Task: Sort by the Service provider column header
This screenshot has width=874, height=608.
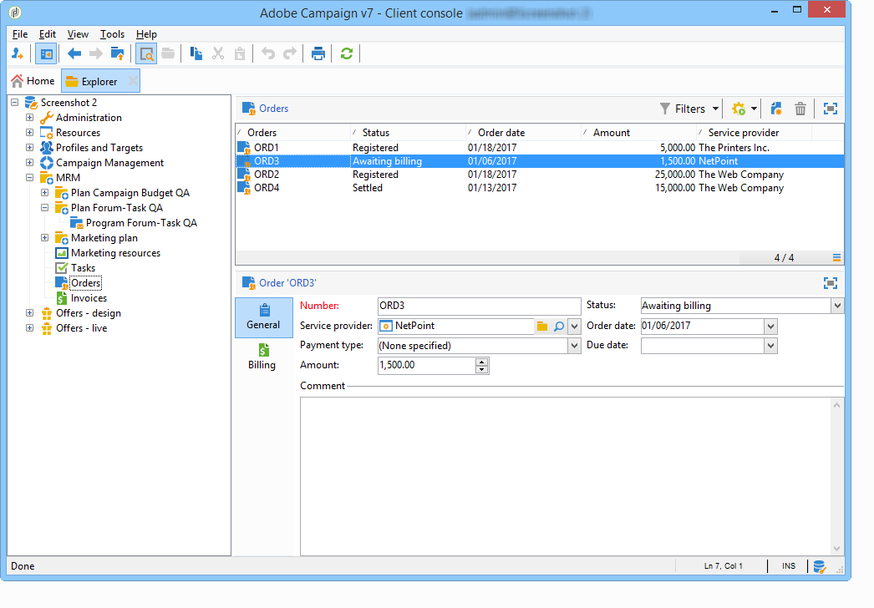Action: (x=755, y=133)
